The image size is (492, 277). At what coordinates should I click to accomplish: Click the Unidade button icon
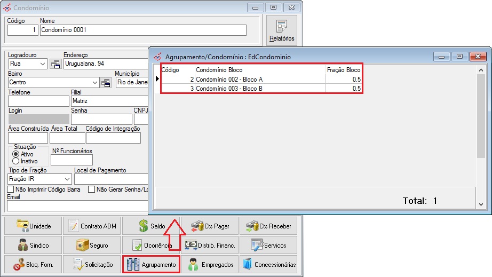(x=22, y=226)
